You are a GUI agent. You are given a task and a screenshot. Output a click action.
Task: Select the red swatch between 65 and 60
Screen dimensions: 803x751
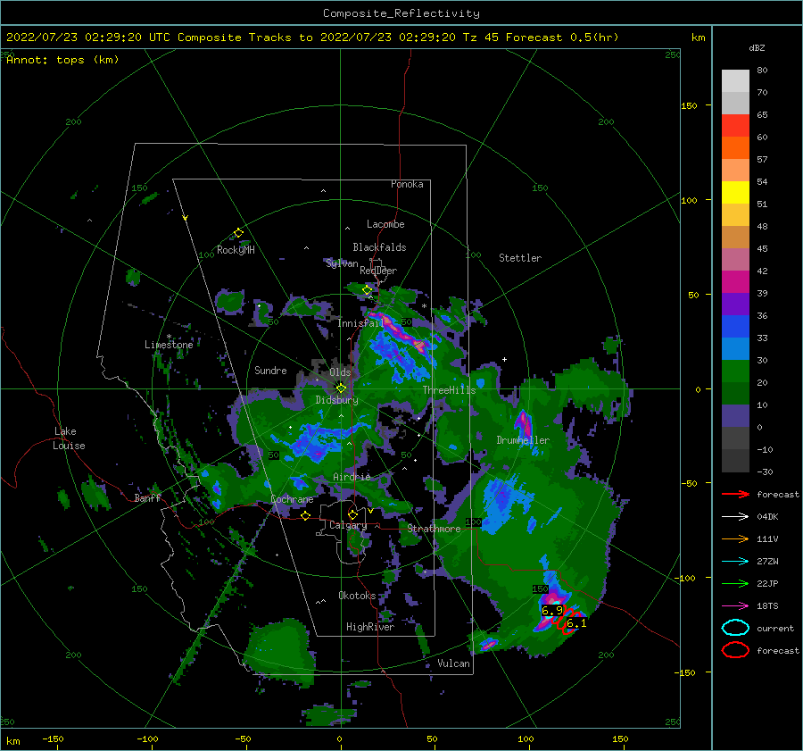[735, 125]
